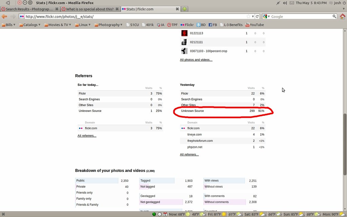Click the Flickr site icon in address bar
Image resolution: width=347 pixels, height=217 pixels.
tap(22, 17)
